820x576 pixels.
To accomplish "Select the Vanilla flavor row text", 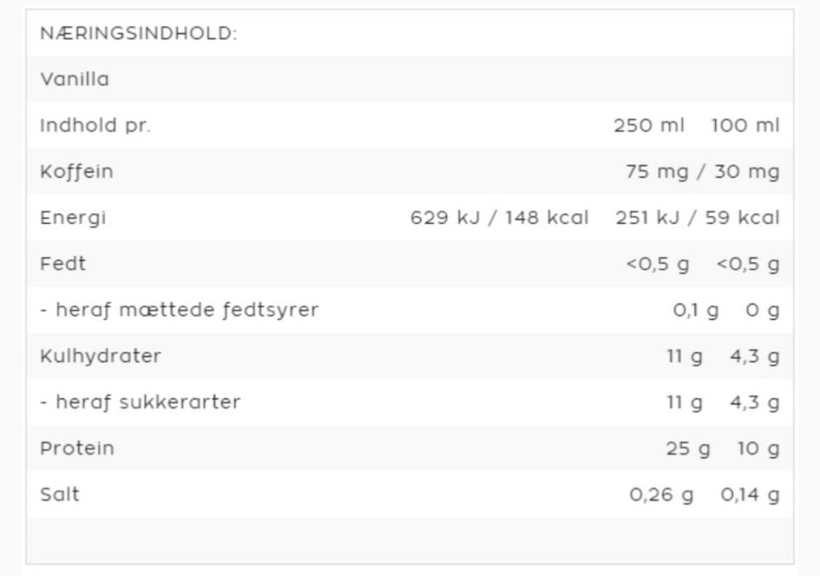I will pyautogui.click(x=75, y=79).
